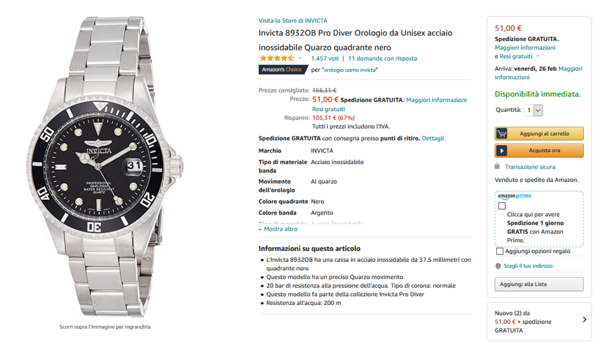Click the Aggiungi alla Lista button
600x347 pixels.
tap(539, 284)
